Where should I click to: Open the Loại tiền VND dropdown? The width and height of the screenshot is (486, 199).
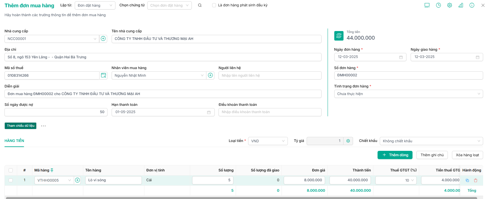coord(268,141)
